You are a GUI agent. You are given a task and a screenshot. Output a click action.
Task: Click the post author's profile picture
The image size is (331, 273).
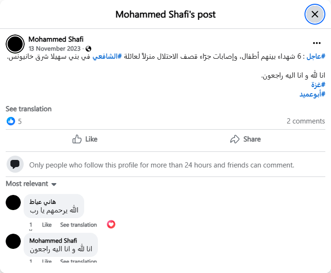(15, 44)
